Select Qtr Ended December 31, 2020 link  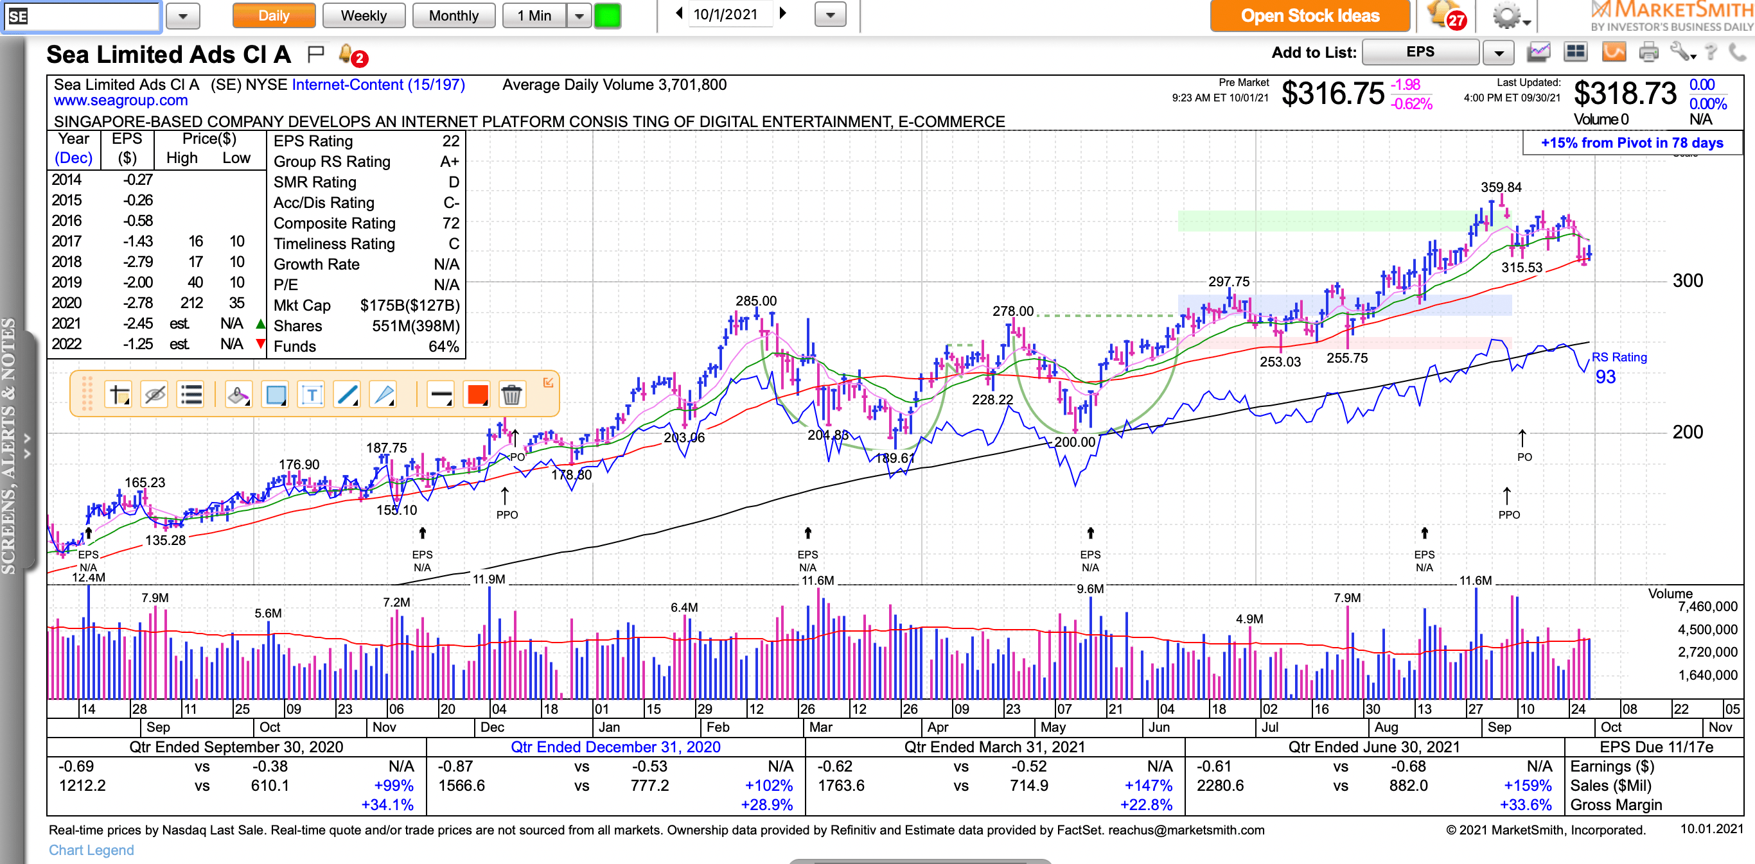pyautogui.click(x=615, y=747)
